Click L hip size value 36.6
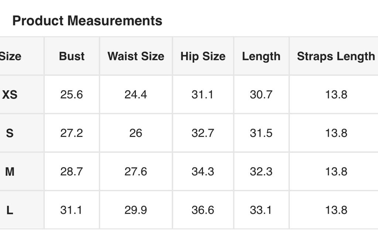Viewport: 378px width, 232px height. pyautogui.click(x=203, y=210)
